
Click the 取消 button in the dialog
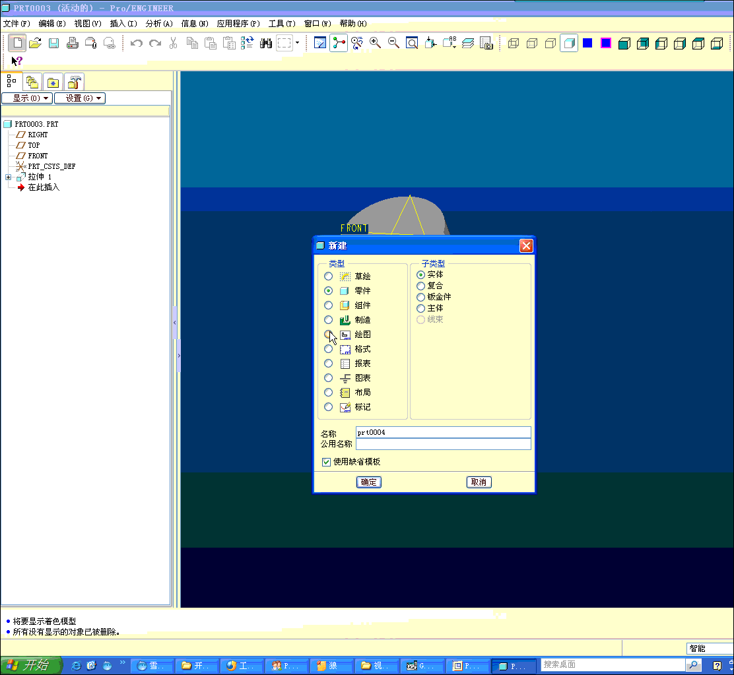click(x=479, y=482)
